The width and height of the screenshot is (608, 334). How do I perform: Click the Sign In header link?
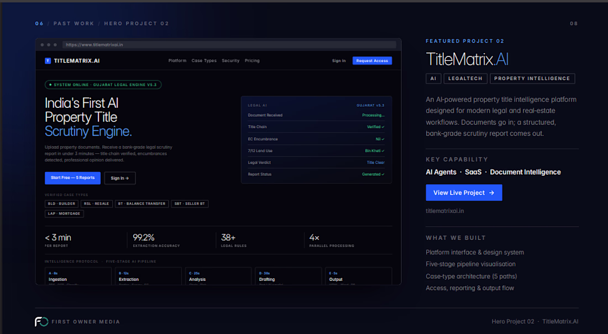click(339, 60)
